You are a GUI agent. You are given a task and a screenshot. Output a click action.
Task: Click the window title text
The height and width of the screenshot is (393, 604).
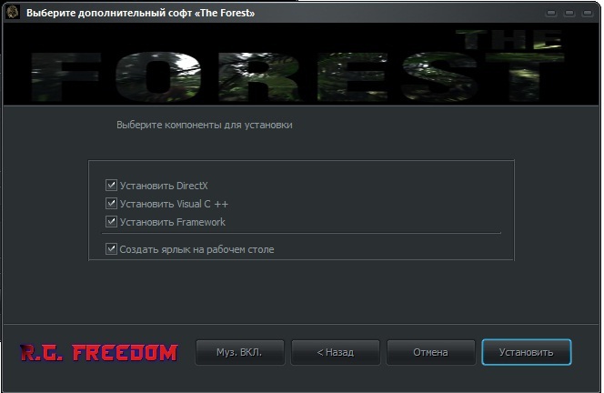click(x=141, y=13)
